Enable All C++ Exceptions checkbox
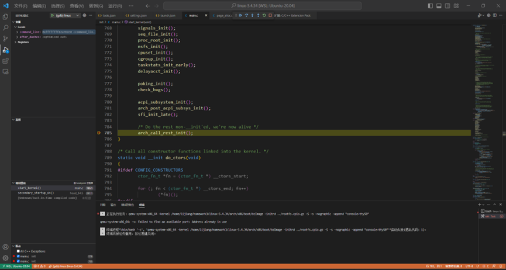 pyautogui.click(x=18, y=251)
